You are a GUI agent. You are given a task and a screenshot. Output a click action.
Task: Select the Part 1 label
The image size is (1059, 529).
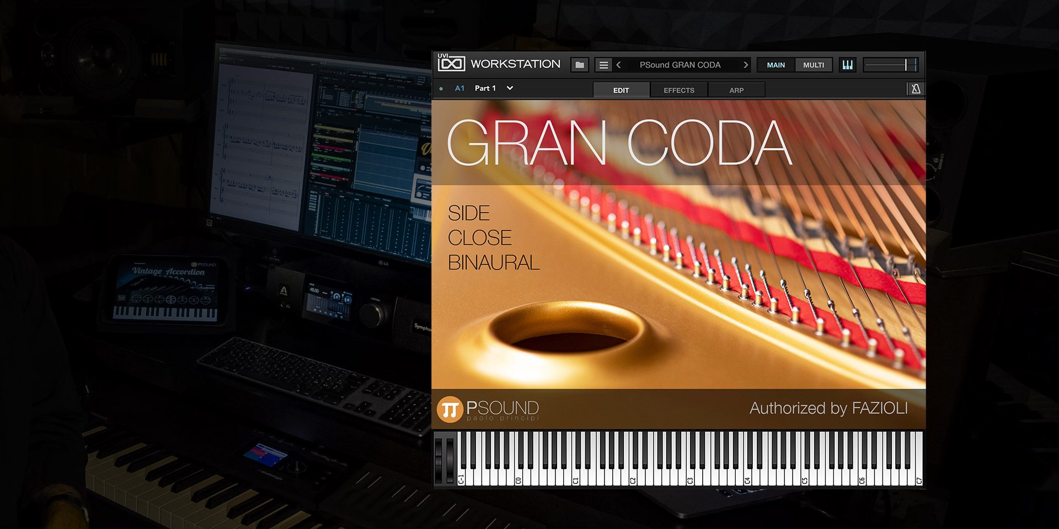click(485, 88)
